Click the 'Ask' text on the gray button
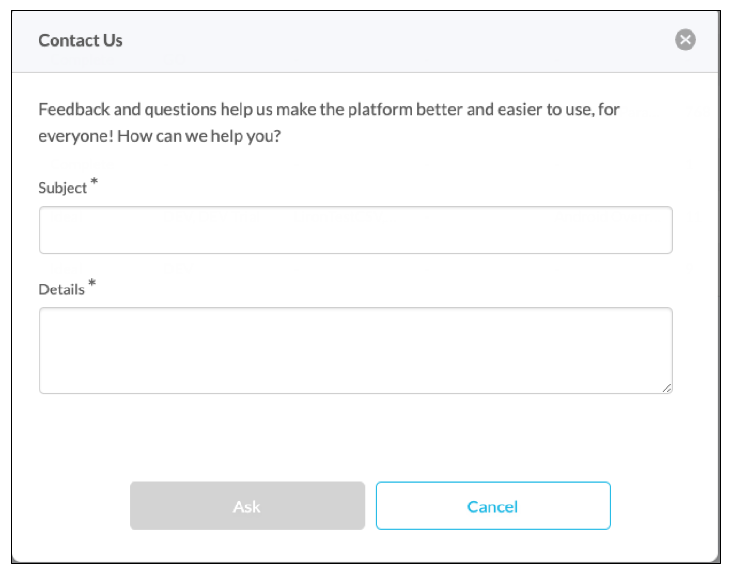Screen dimensions: 731x575 tap(246, 506)
